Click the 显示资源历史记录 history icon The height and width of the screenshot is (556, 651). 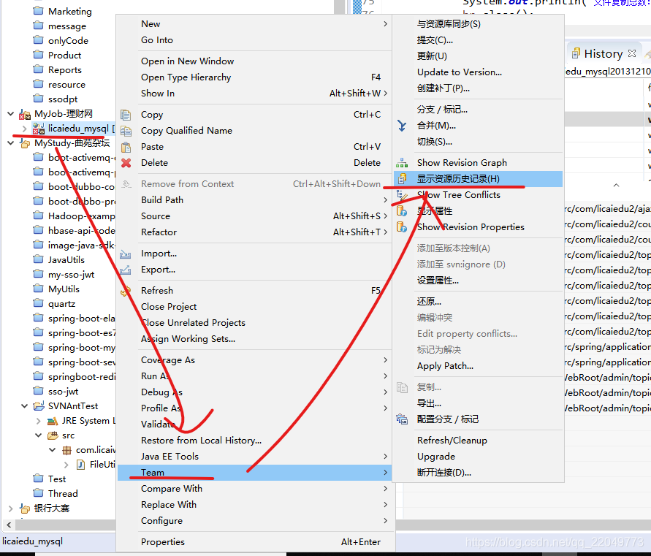(401, 179)
